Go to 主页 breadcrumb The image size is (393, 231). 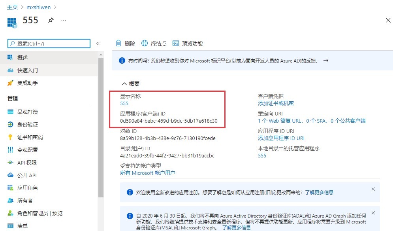point(12,7)
